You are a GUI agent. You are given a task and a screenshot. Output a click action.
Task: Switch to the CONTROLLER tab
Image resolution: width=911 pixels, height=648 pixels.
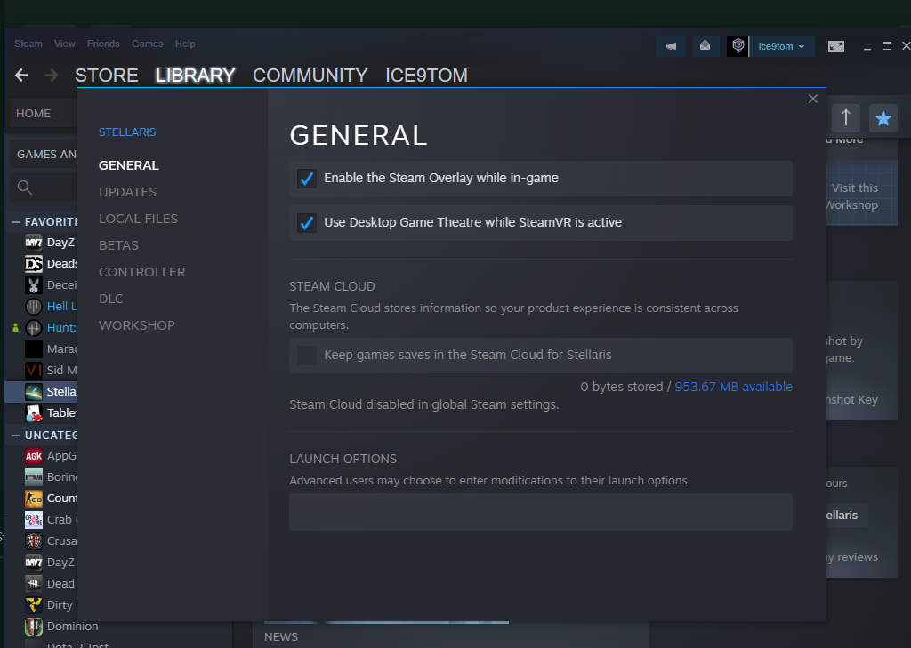(141, 272)
